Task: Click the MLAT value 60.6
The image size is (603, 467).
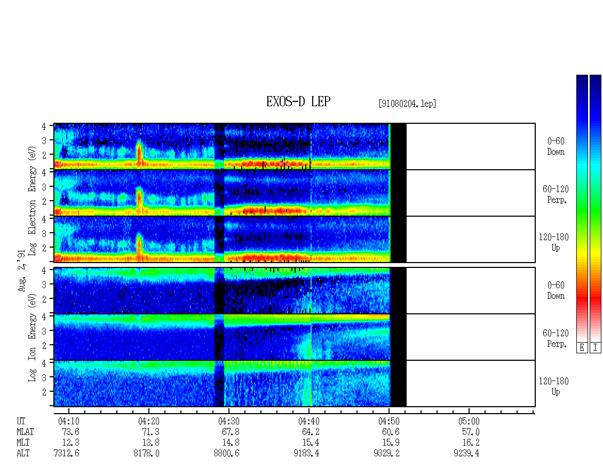Action: point(391,432)
